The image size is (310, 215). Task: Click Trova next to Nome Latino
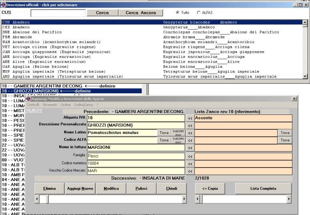[x=164, y=133]
